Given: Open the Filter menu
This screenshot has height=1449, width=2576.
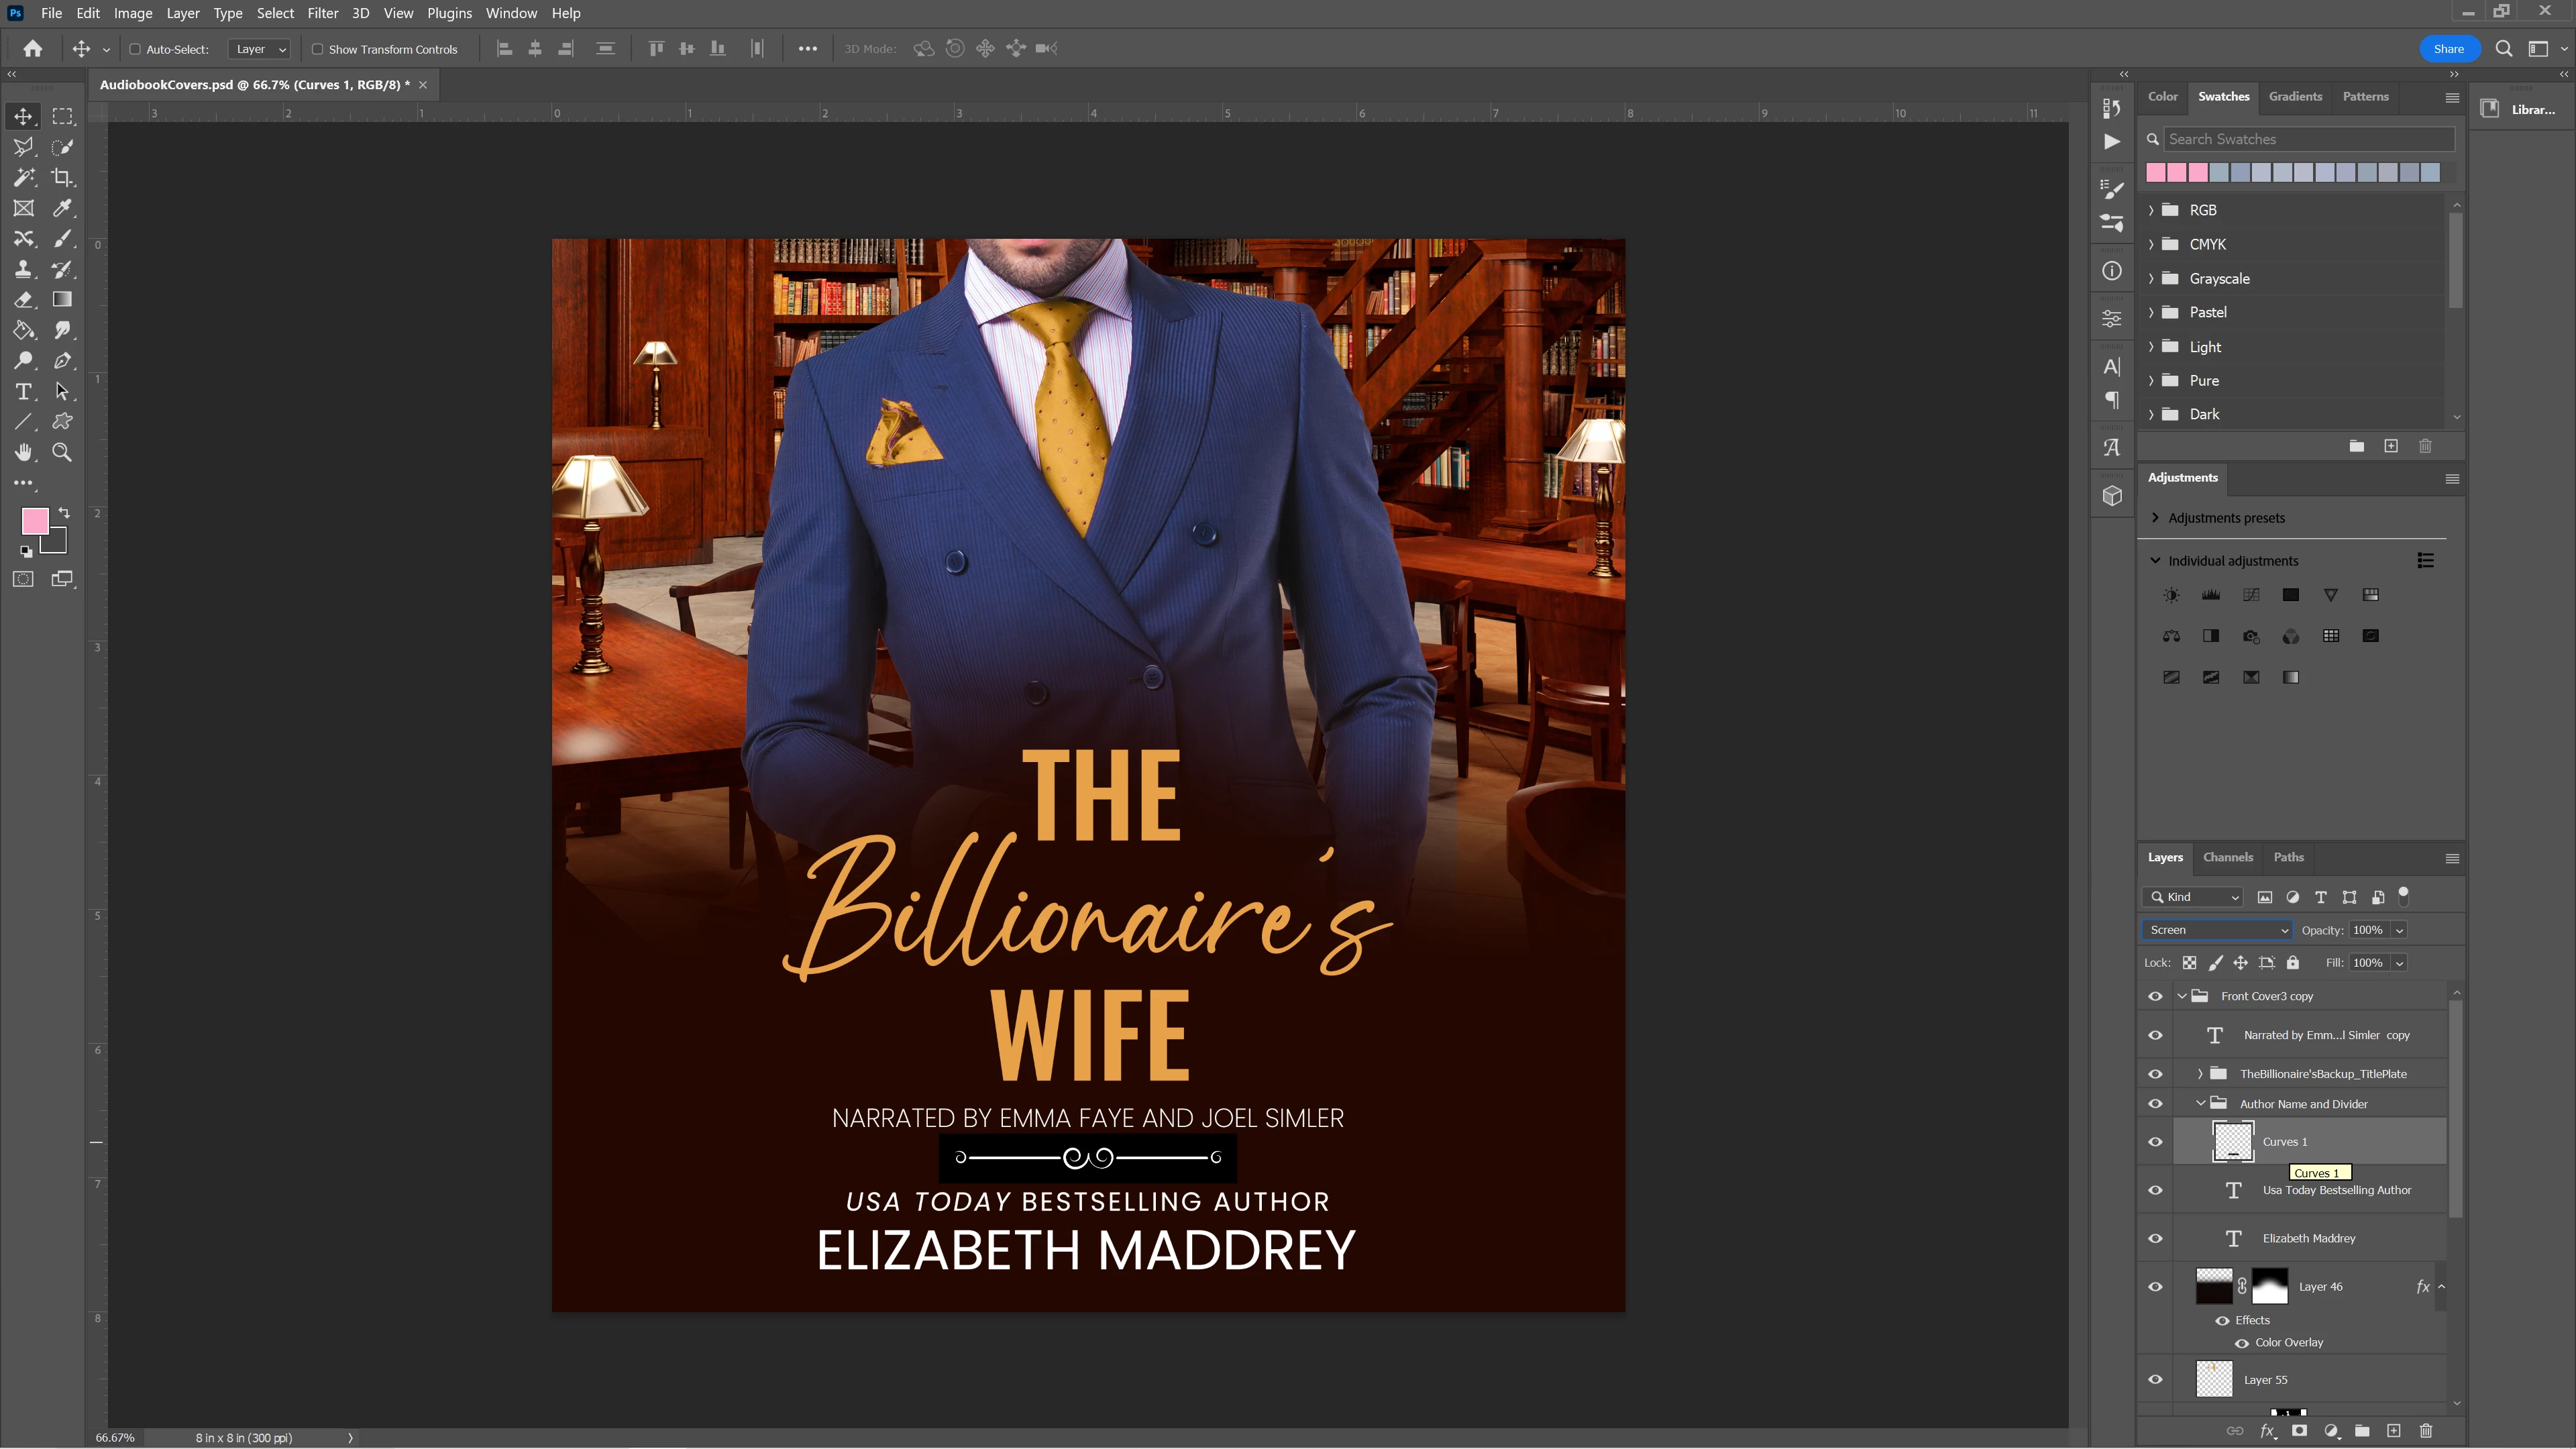Looking at the screenshot, I should click(322, 13).
